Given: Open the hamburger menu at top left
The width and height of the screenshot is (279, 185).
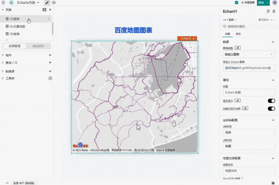Looking at the screenshot, I should coord(3,3).
